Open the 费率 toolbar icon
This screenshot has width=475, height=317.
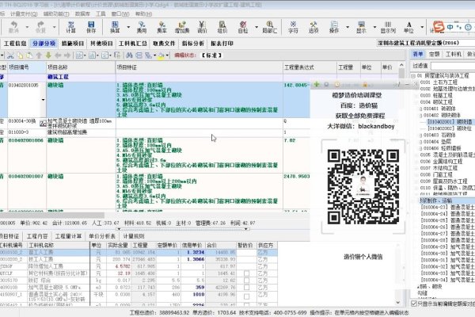tap(161, 27)
